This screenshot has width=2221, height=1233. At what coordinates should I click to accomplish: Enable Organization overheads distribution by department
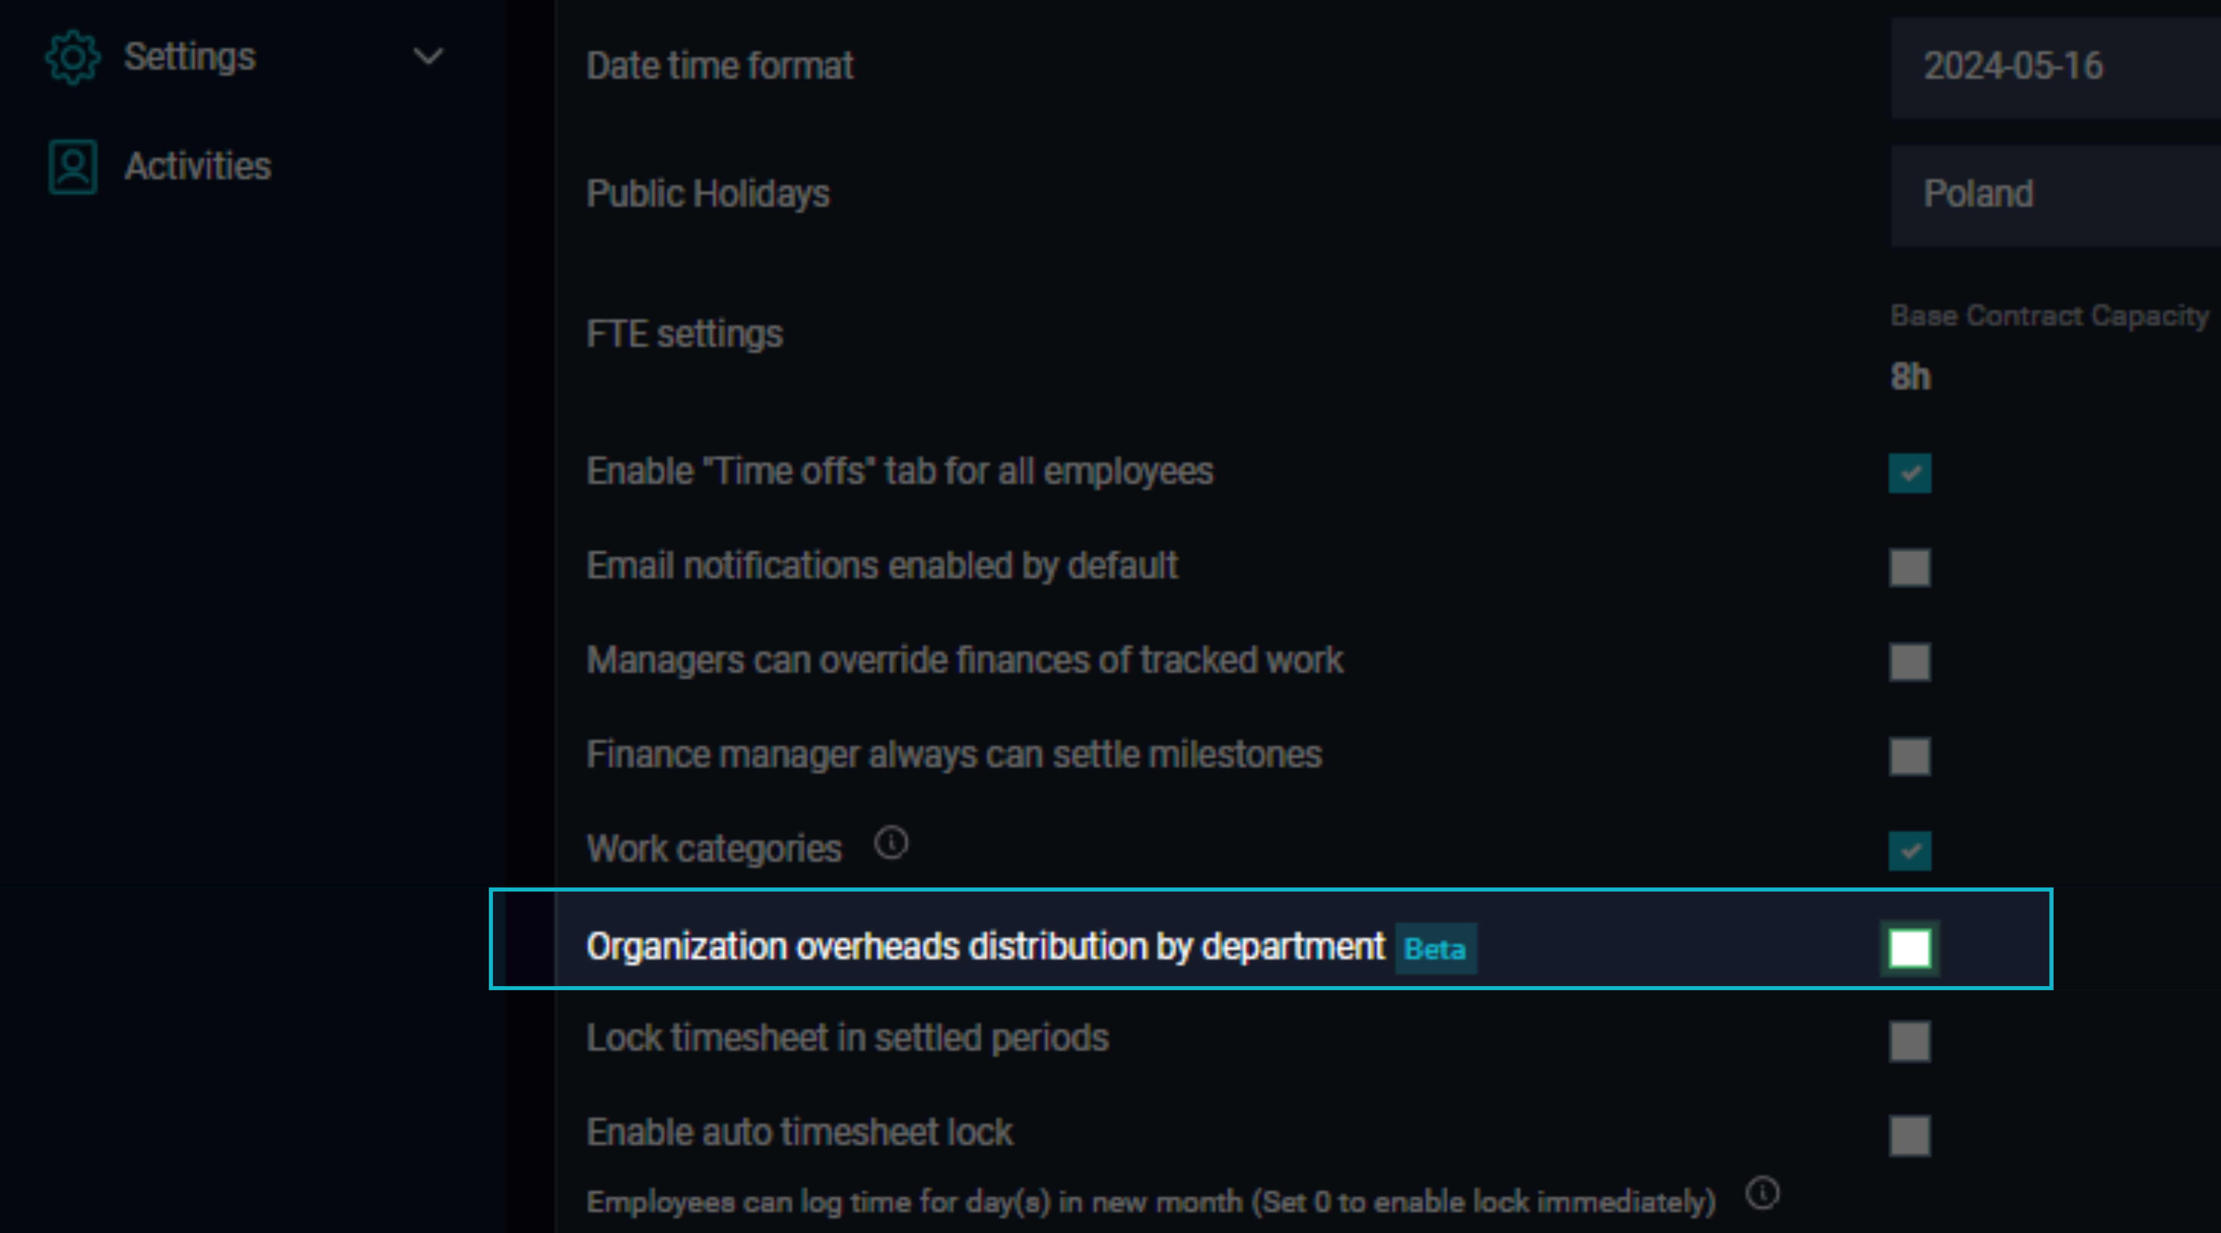1910,949
